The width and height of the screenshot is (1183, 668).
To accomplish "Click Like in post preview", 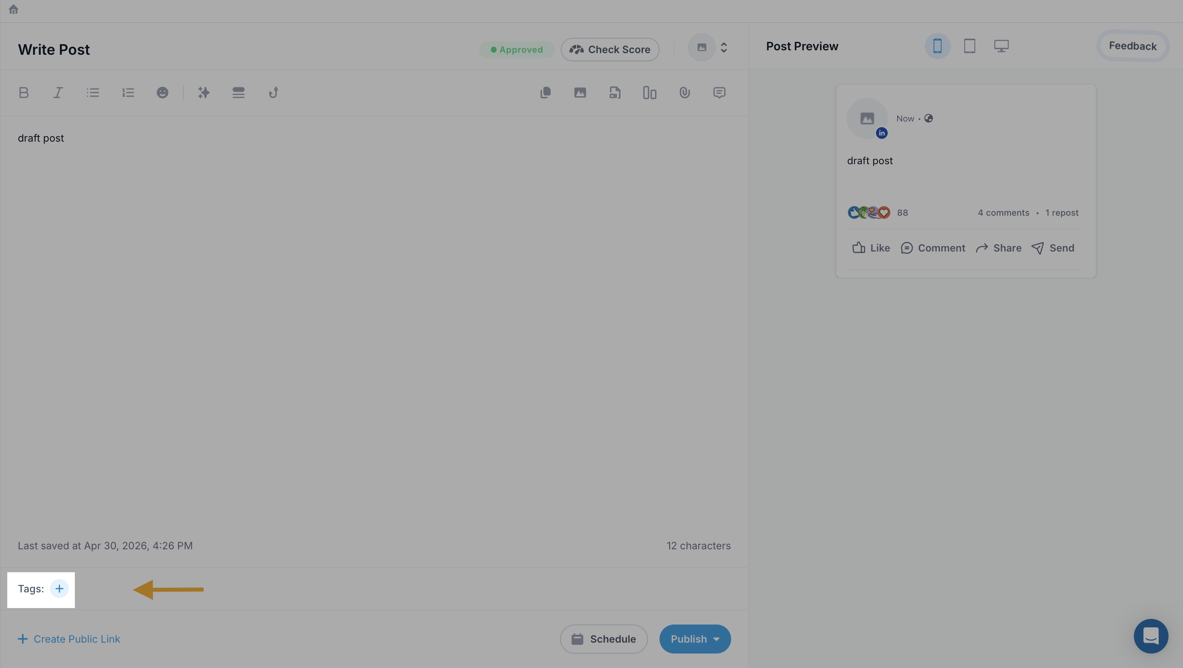I will click(x=871, y=248).
